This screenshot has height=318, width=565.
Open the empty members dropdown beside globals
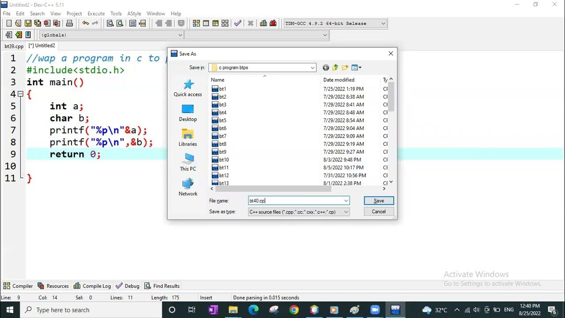pos(325,35)
